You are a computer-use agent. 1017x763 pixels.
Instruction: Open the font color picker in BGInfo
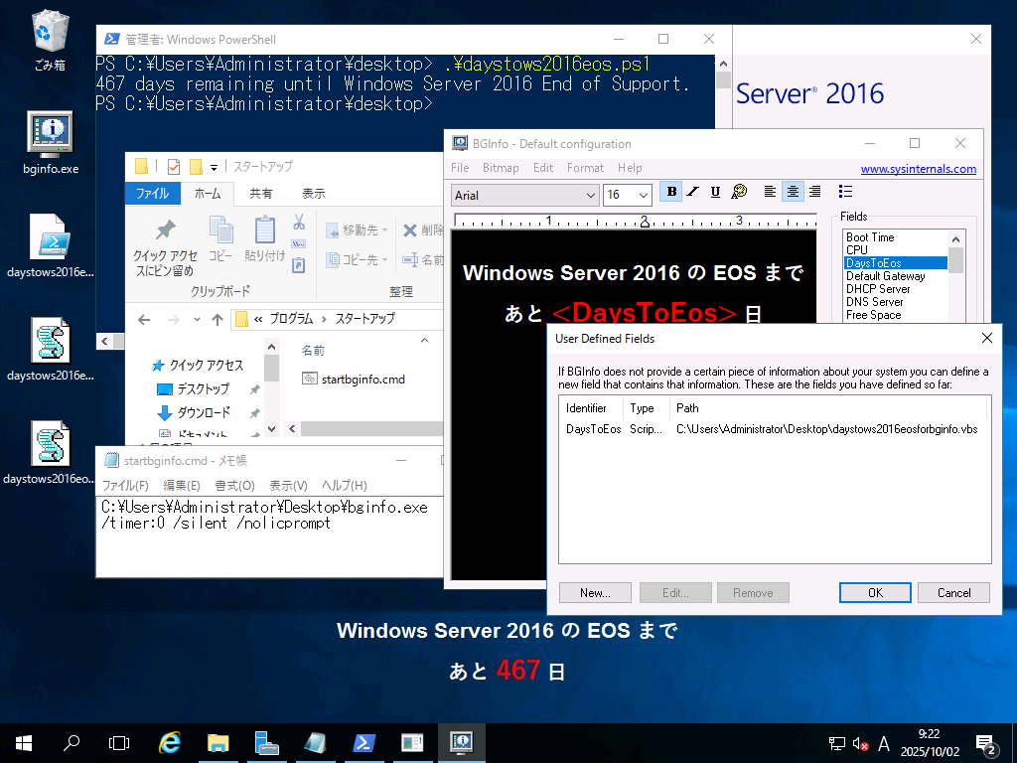pos(742,192)
